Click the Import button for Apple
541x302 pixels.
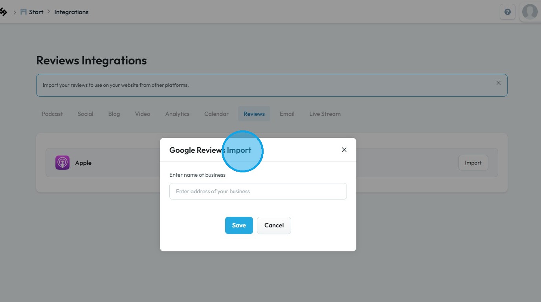pyautogui.click(x=473, y=163)
